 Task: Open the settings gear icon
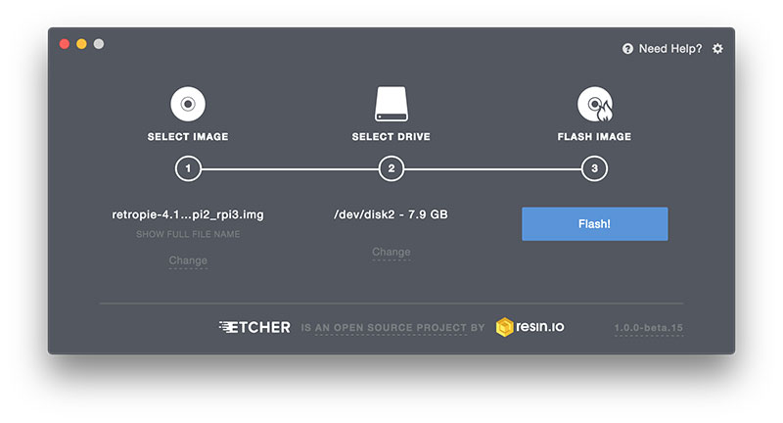(717, 49)
